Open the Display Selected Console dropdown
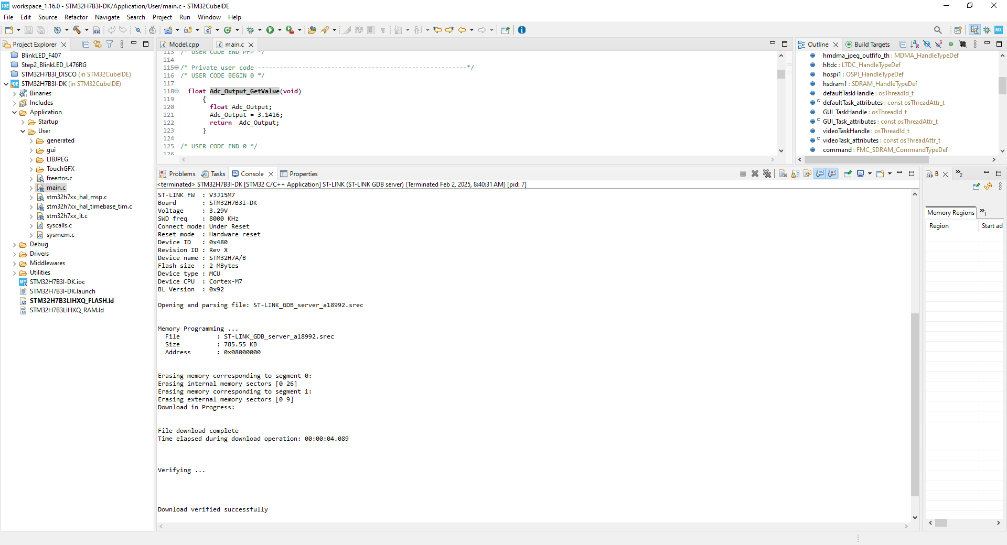Screen dimensions: 1007x545 pos(870,173)
